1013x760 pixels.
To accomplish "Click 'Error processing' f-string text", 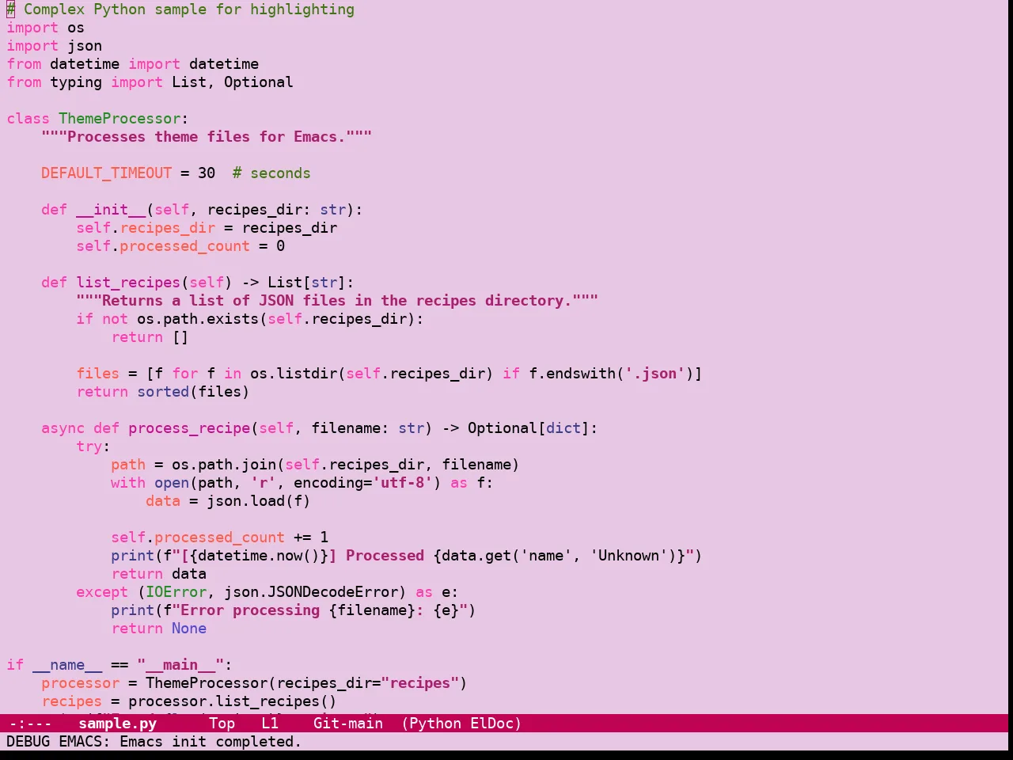I will click(250, 610).
